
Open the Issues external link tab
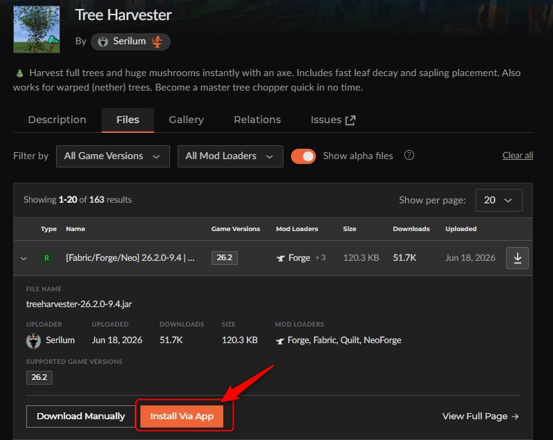click(333, 120)
